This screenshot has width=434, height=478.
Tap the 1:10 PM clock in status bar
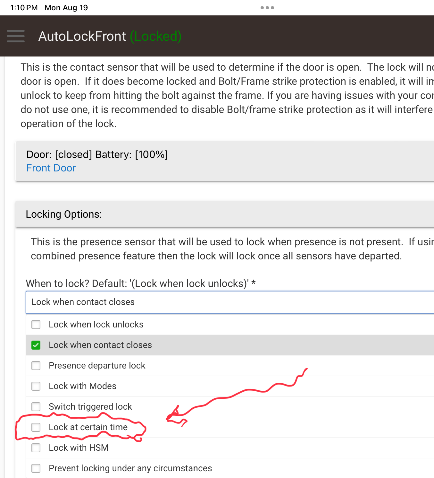click(x=24, y=8)
